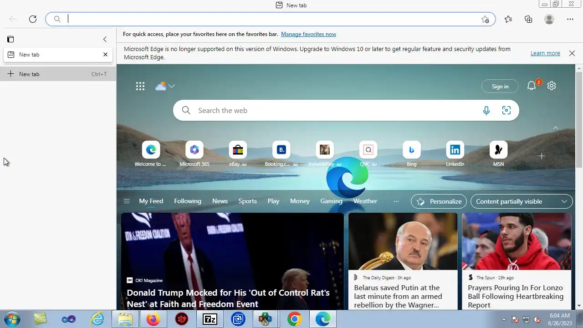Open Content partially visible dropdown
Viewport: 583px width, 328px height.
[x=522, y=201]
